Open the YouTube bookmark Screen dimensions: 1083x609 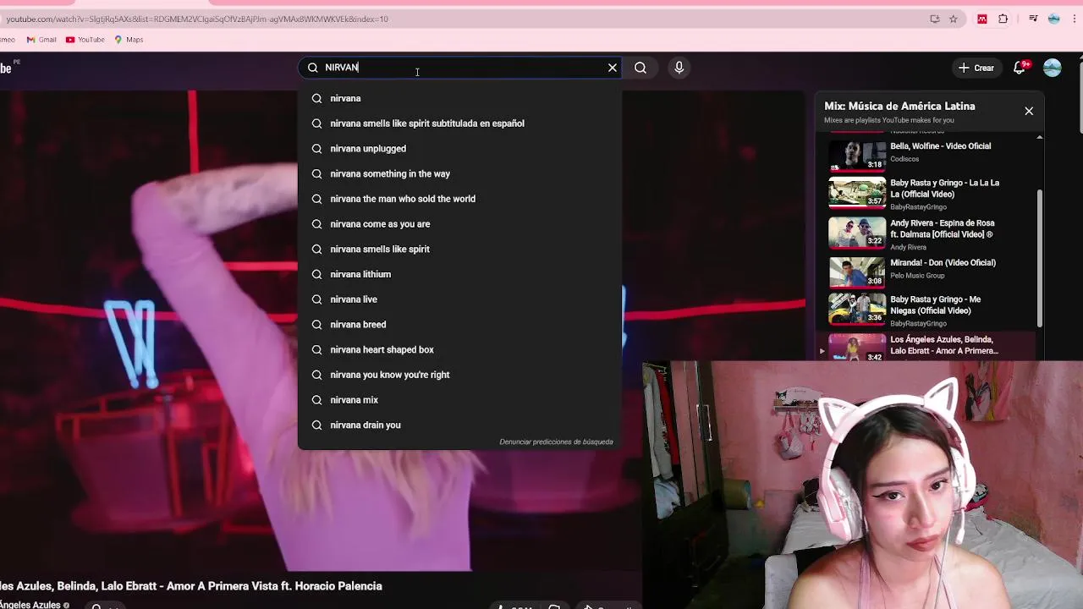[x=85, y=40]
